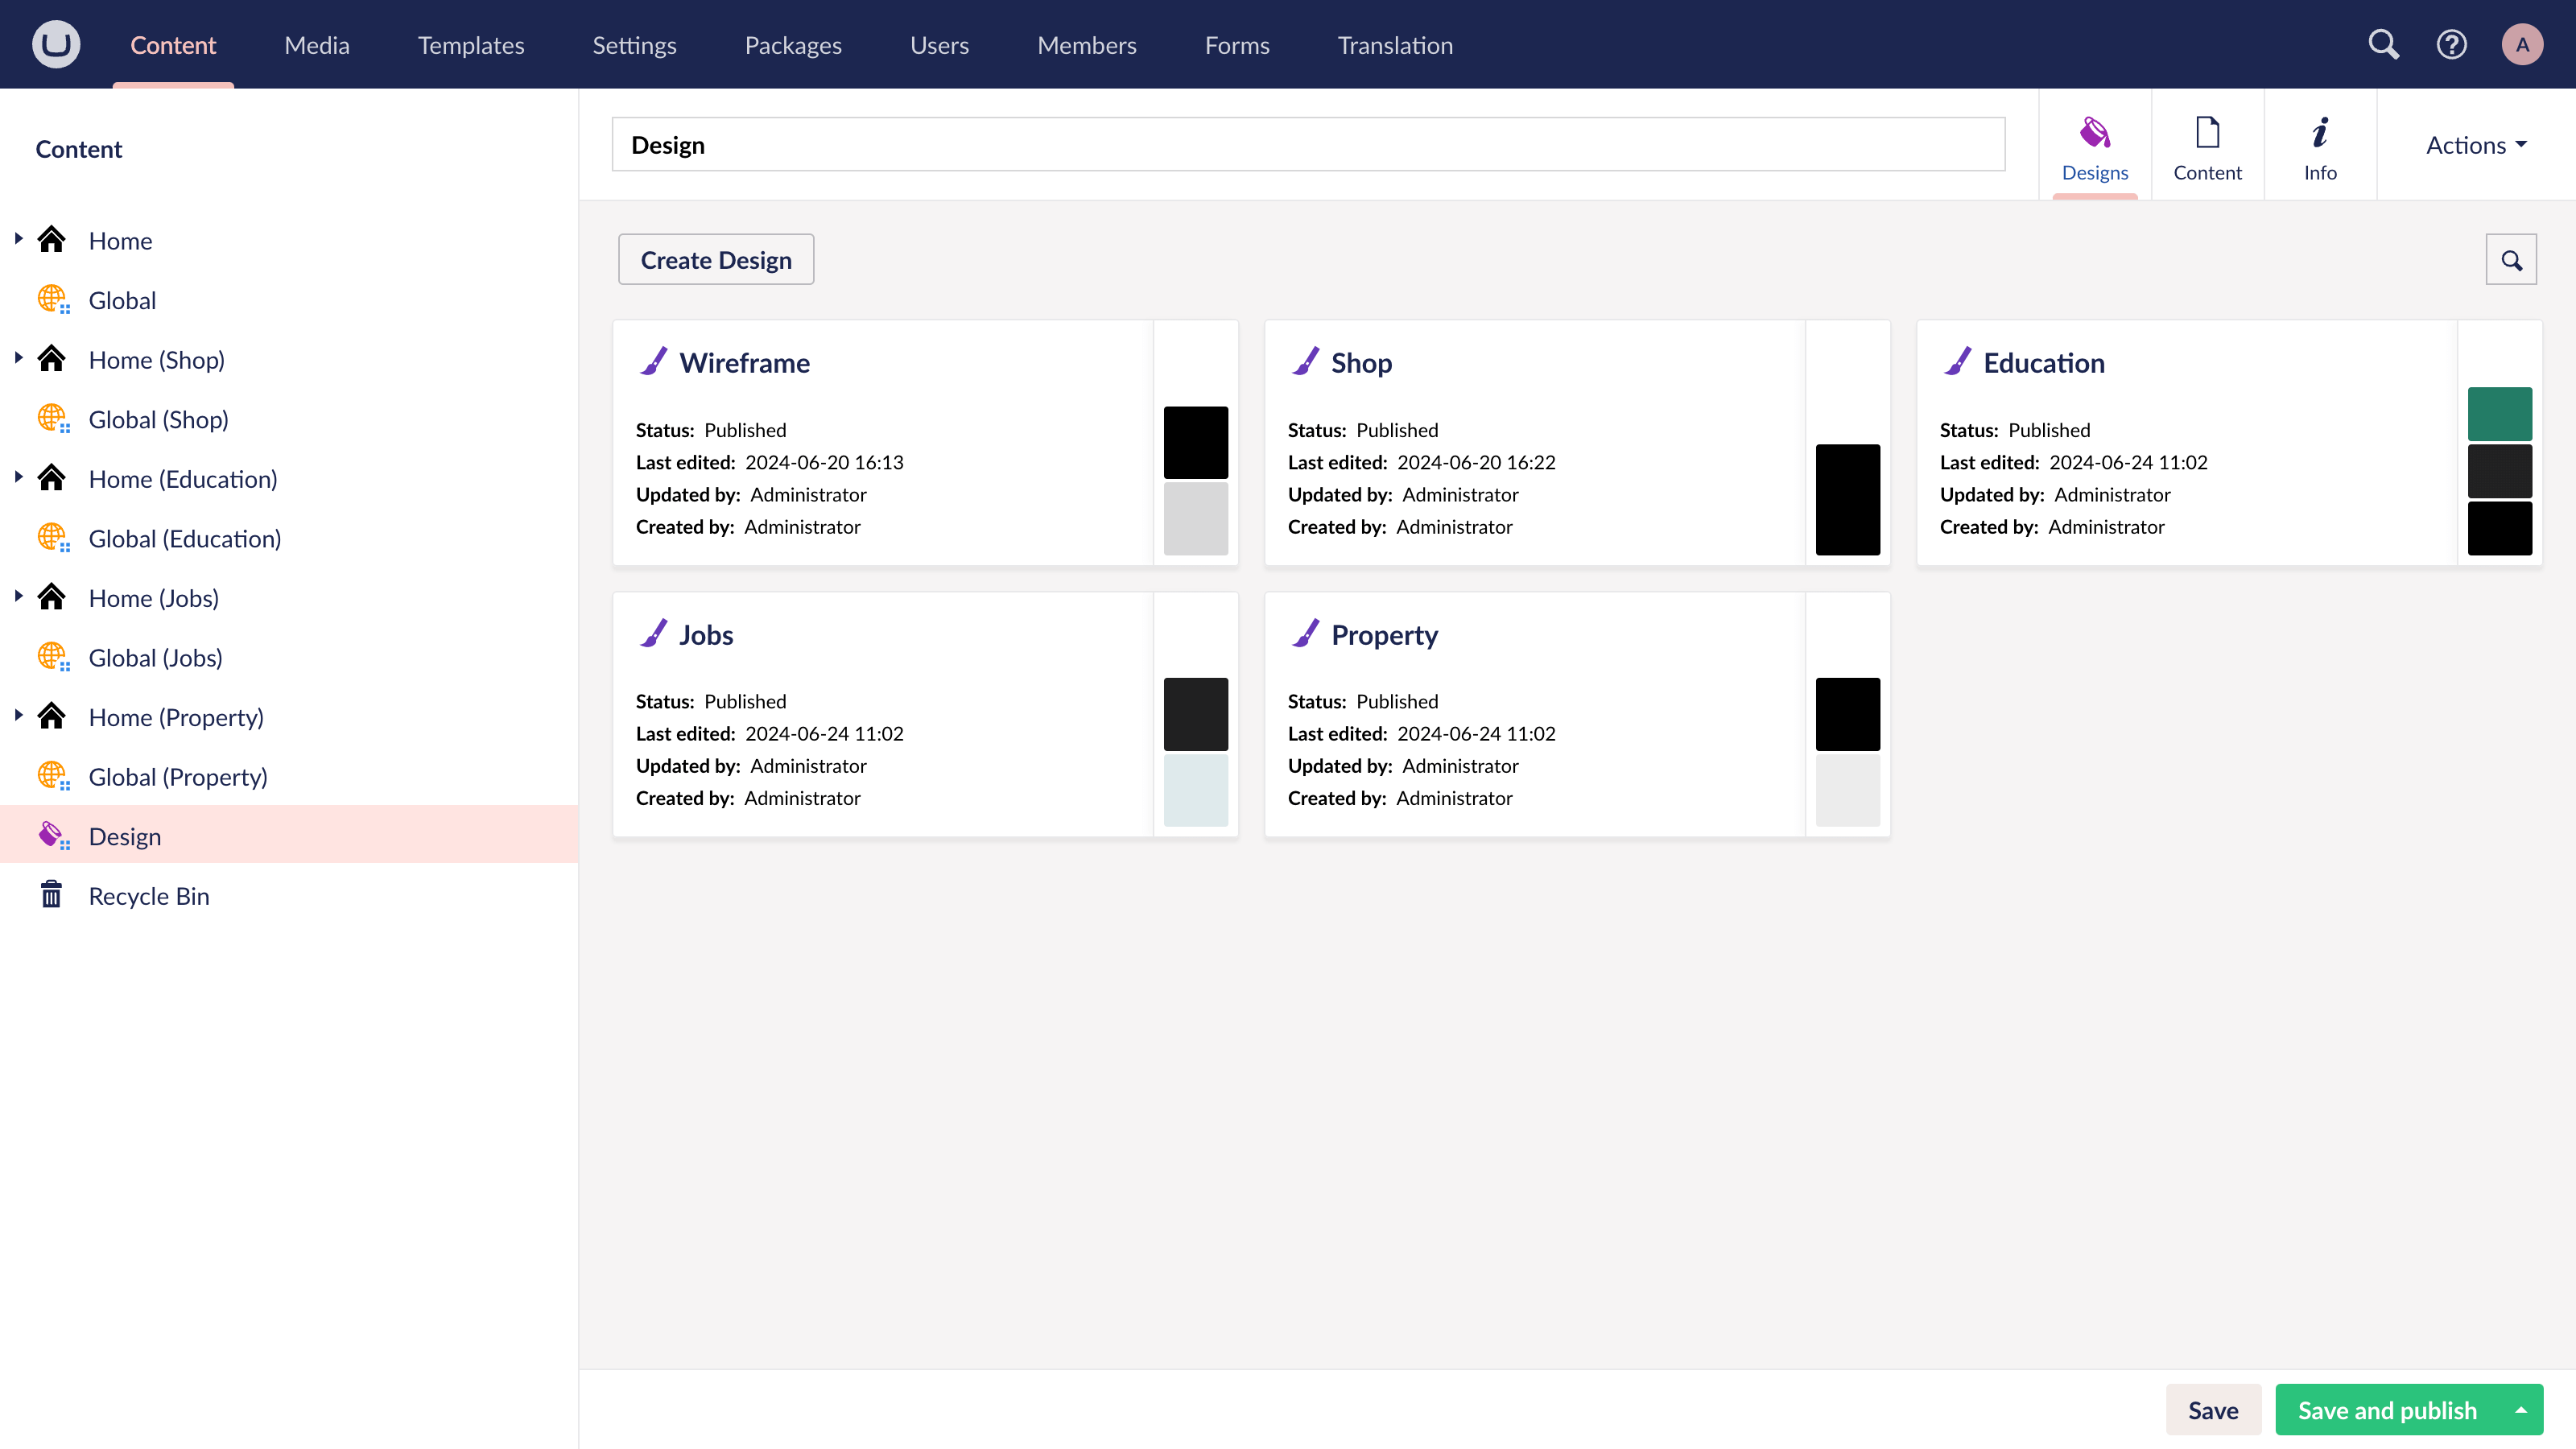Open the Actions dropdown

click(2475, 144)
